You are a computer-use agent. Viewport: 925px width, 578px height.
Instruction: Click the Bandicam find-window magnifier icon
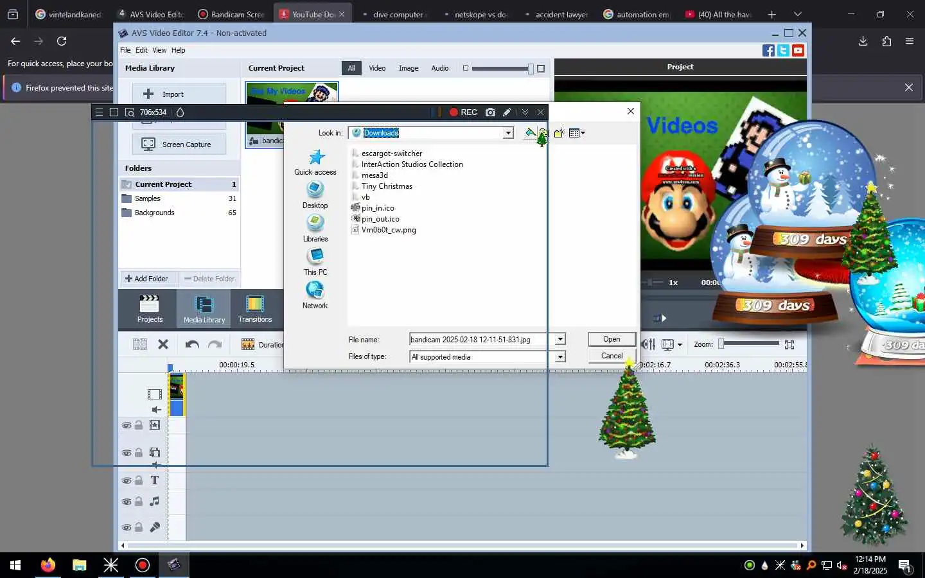[130, 112]
